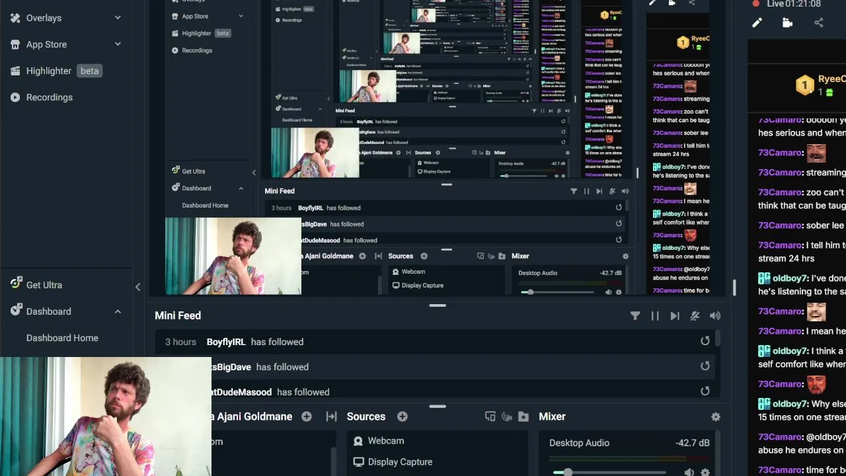Open Highlighter in the main sidebar
The width and height of the screenshot is (846, 476).
(49, 71)
